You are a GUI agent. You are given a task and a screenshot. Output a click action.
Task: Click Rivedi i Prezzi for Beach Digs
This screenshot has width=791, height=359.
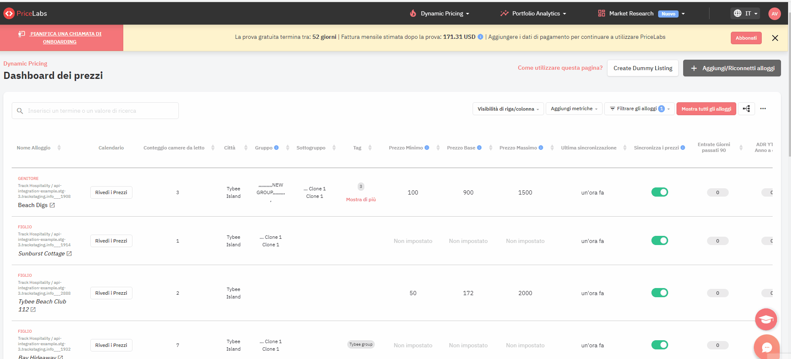pos(111,192)
